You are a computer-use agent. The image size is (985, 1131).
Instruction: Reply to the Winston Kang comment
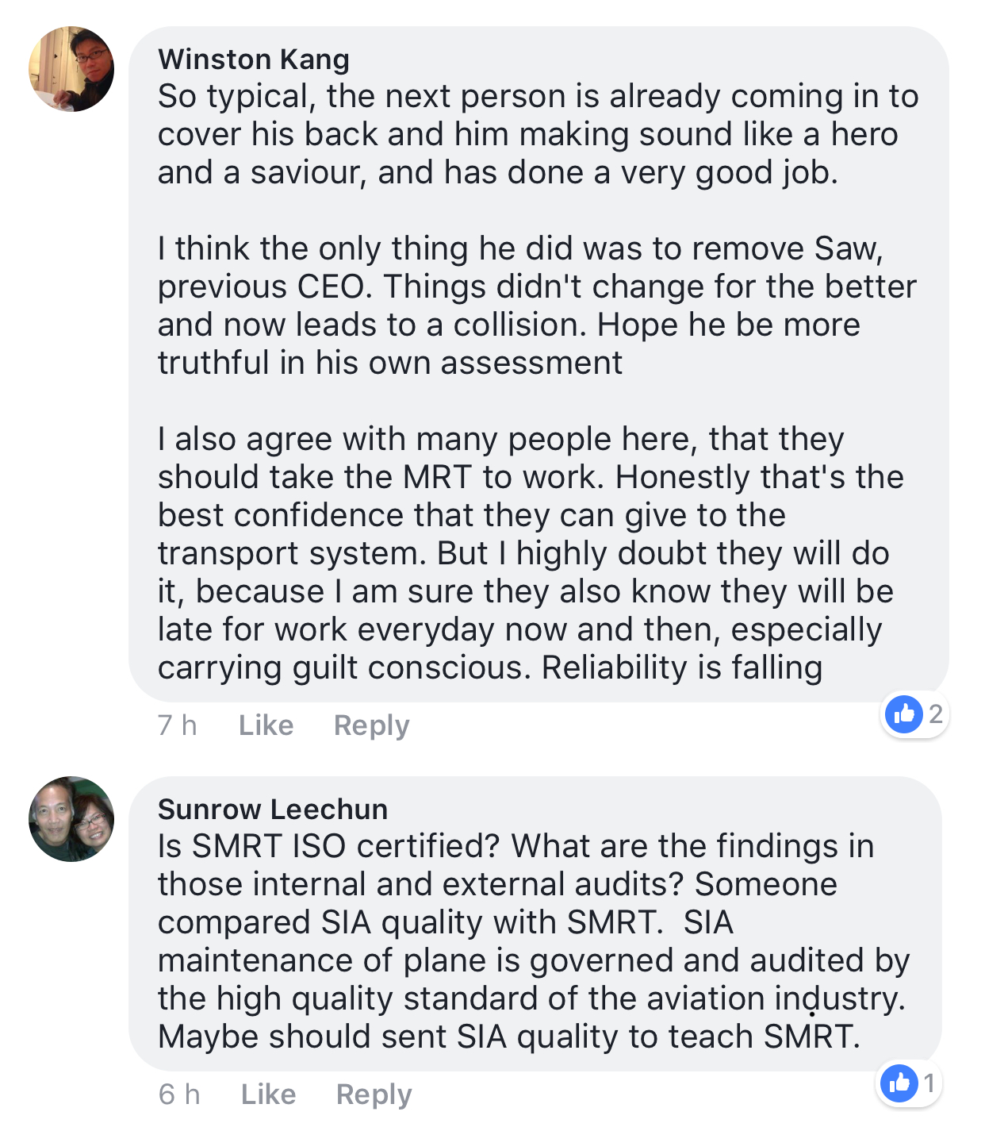(371, 725)
